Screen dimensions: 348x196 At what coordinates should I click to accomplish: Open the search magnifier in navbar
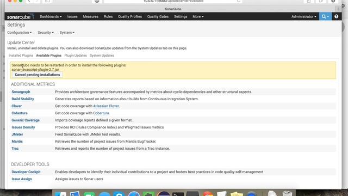[325, 16]
